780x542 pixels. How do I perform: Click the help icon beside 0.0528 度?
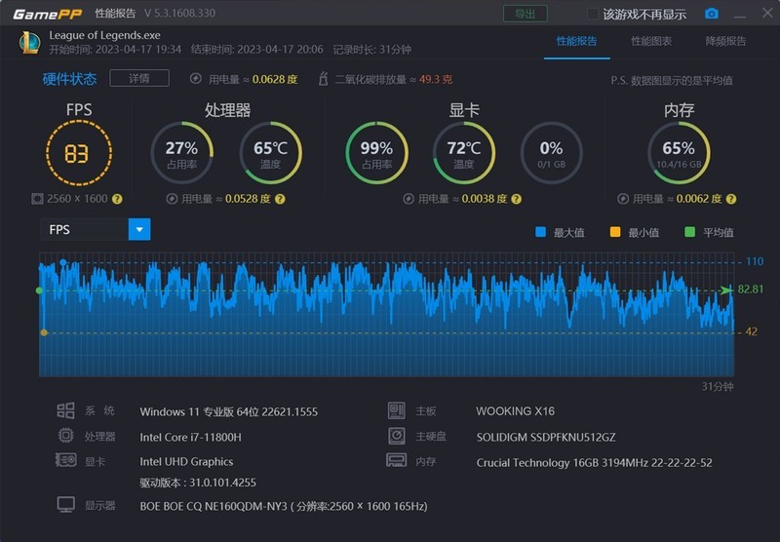coord(280,199)
